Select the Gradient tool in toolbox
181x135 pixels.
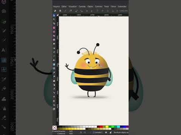coord(54,64)
